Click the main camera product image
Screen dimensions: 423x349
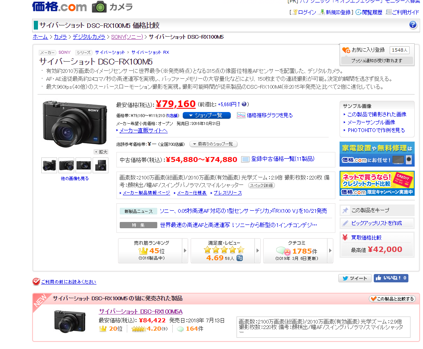(75, 124)
